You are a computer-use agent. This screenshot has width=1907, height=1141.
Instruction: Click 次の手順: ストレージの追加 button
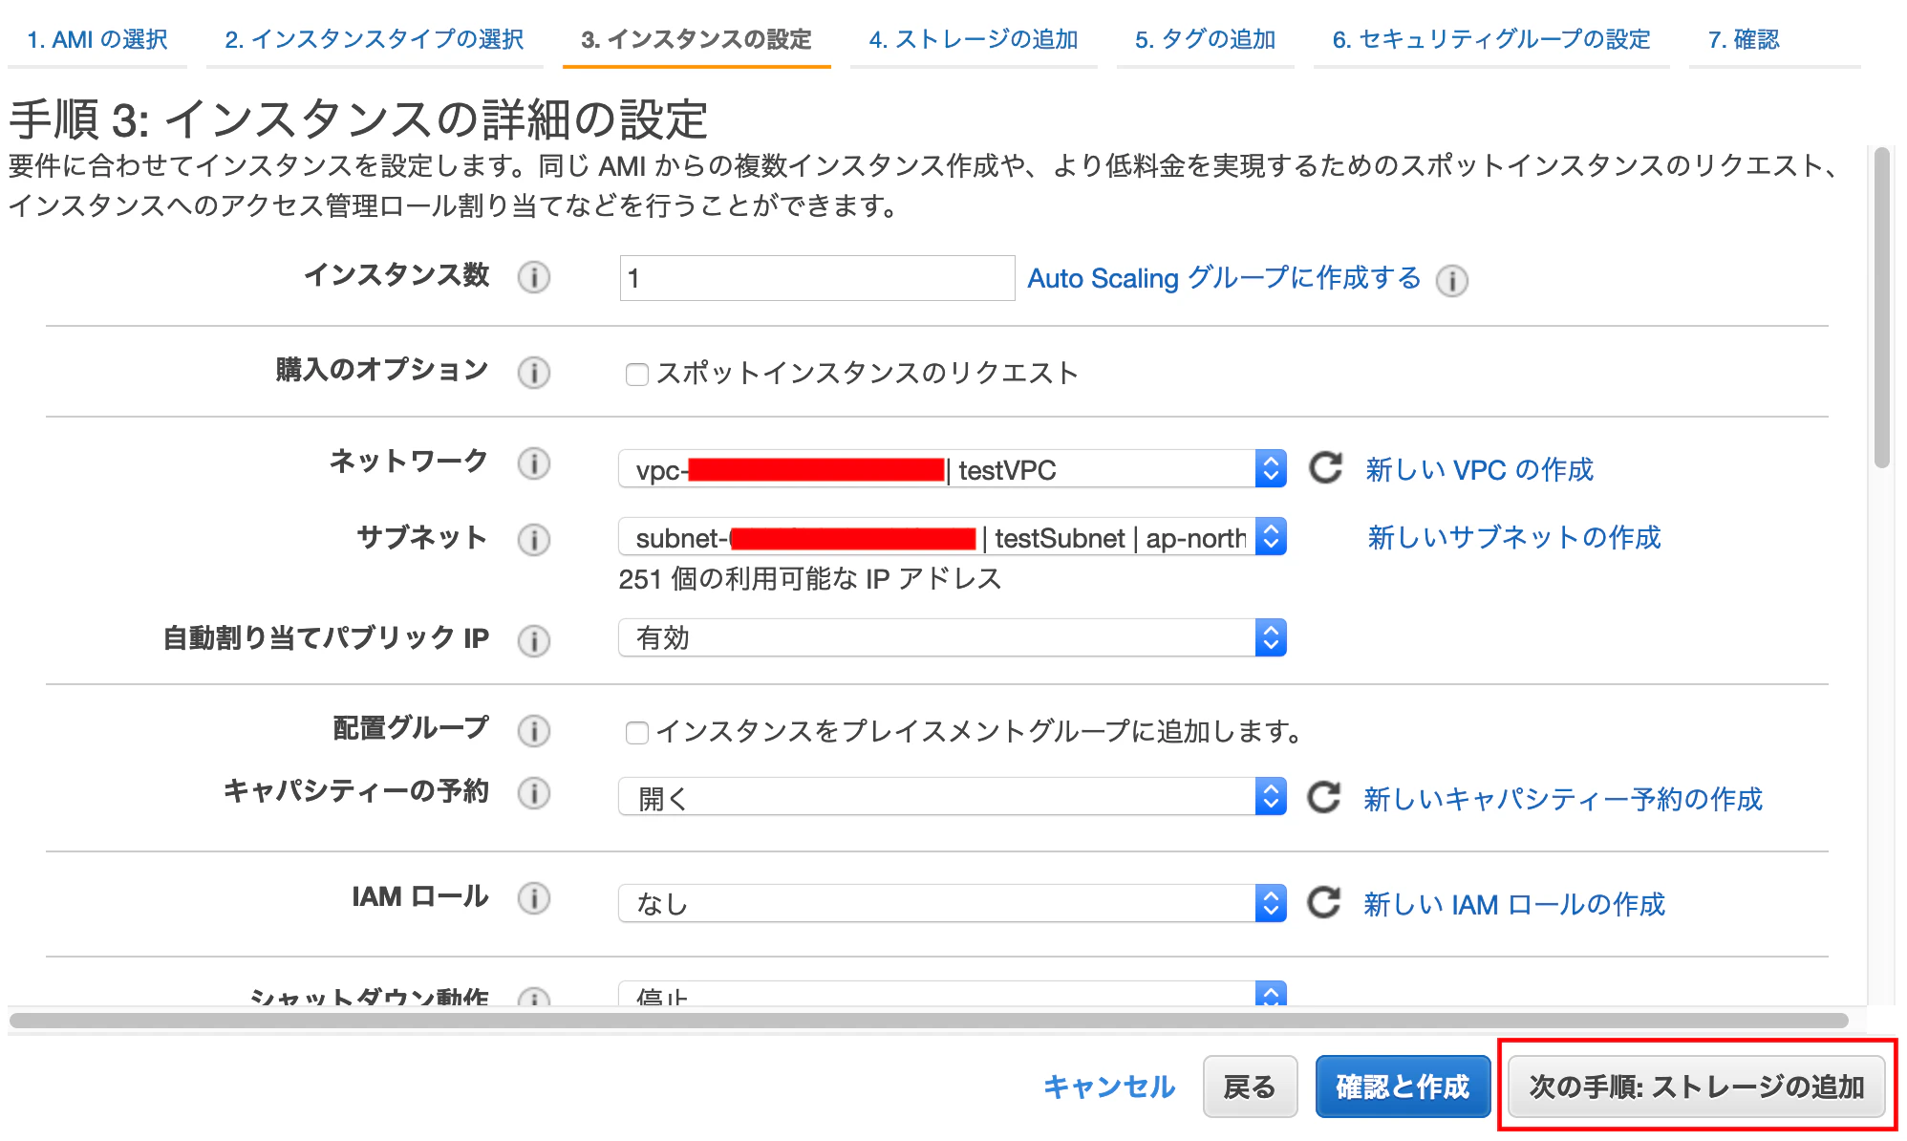(x=1696, y=1087)
